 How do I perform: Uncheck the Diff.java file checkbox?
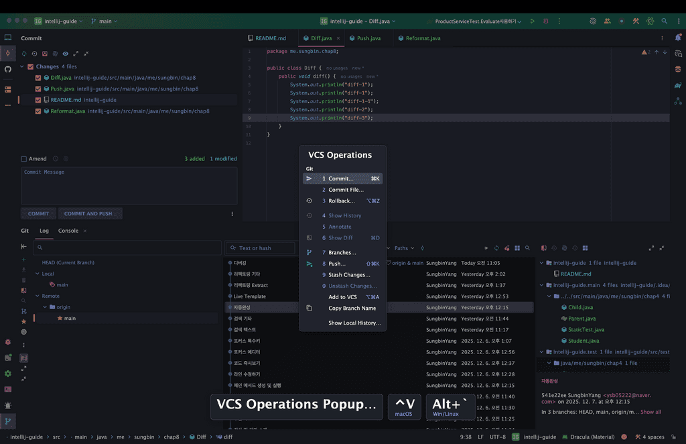coord(38,78)
